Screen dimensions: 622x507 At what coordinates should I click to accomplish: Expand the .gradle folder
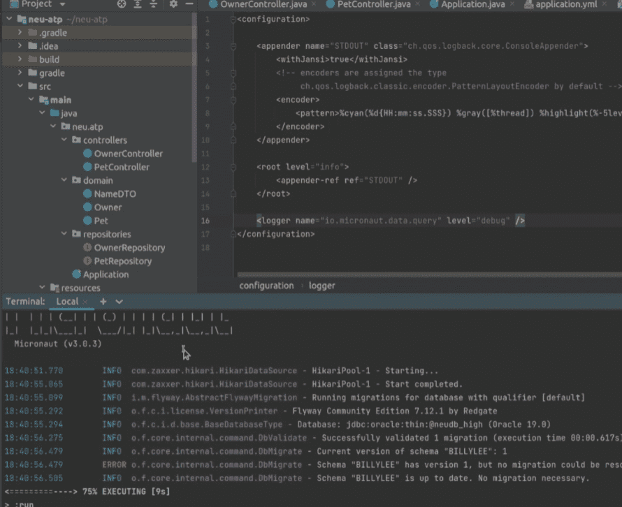pos(20,32)
